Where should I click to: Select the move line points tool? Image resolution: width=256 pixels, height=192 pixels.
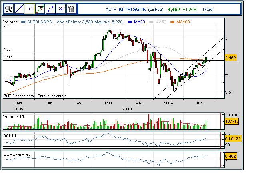50,9
